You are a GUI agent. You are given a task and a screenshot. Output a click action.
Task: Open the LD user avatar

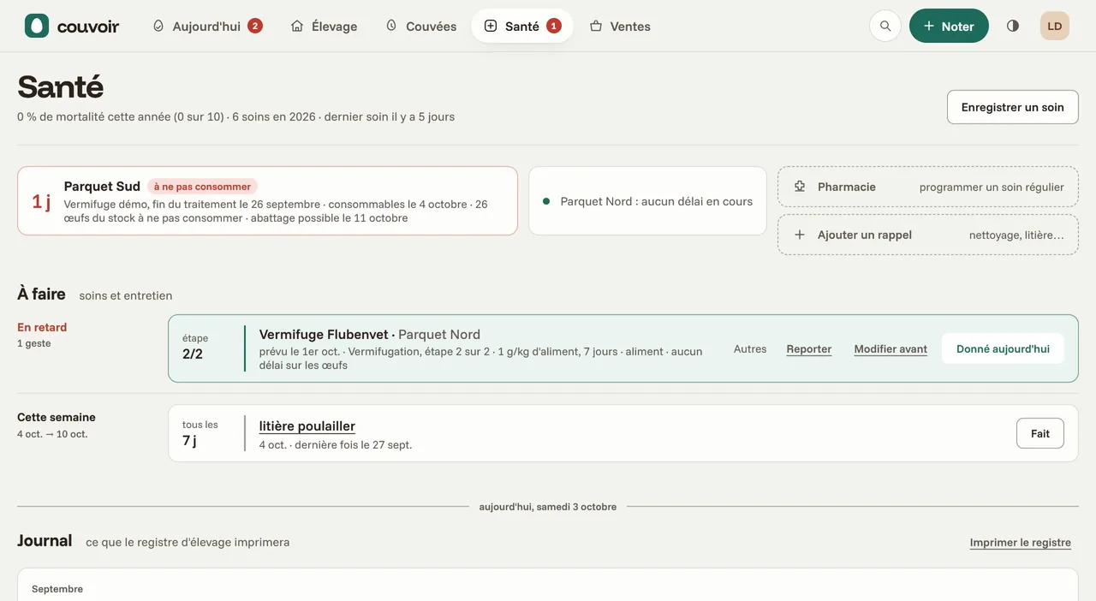[1055, 26]
